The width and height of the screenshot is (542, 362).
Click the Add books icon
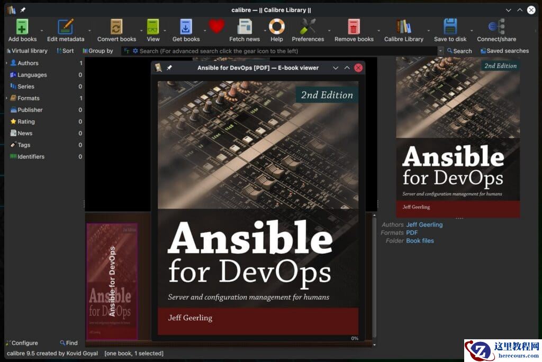click(22, 27)
